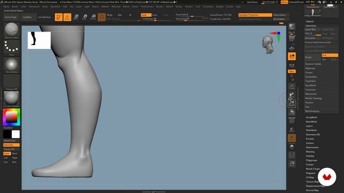Toggle Spotlight Projection

tap(255, 15)
